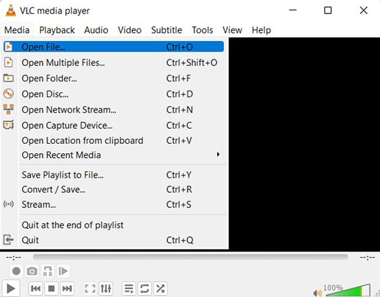Open the Help menu
The image size is (380, 297).
click(261, 30)
